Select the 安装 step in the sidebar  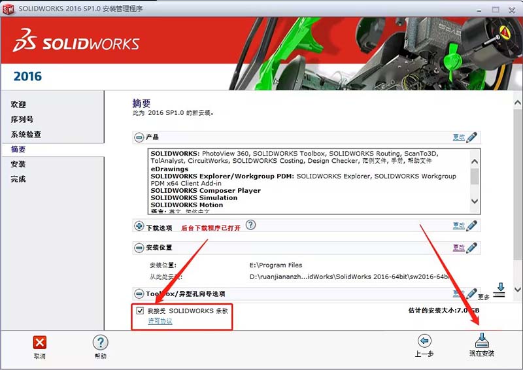pos(18,164)
